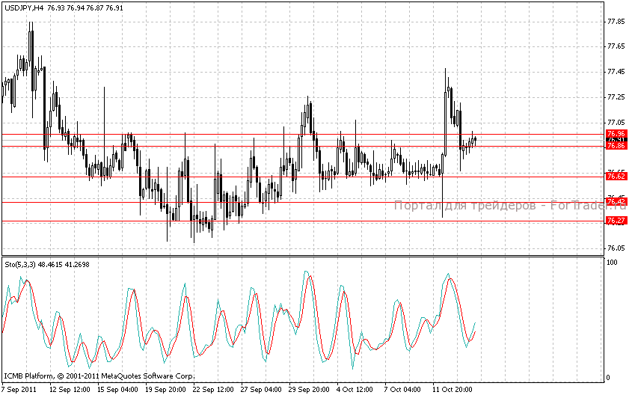632x395 pixels.
Task: Select the 29 Sep 20:00 time label
Action: [x=309, y=390]
